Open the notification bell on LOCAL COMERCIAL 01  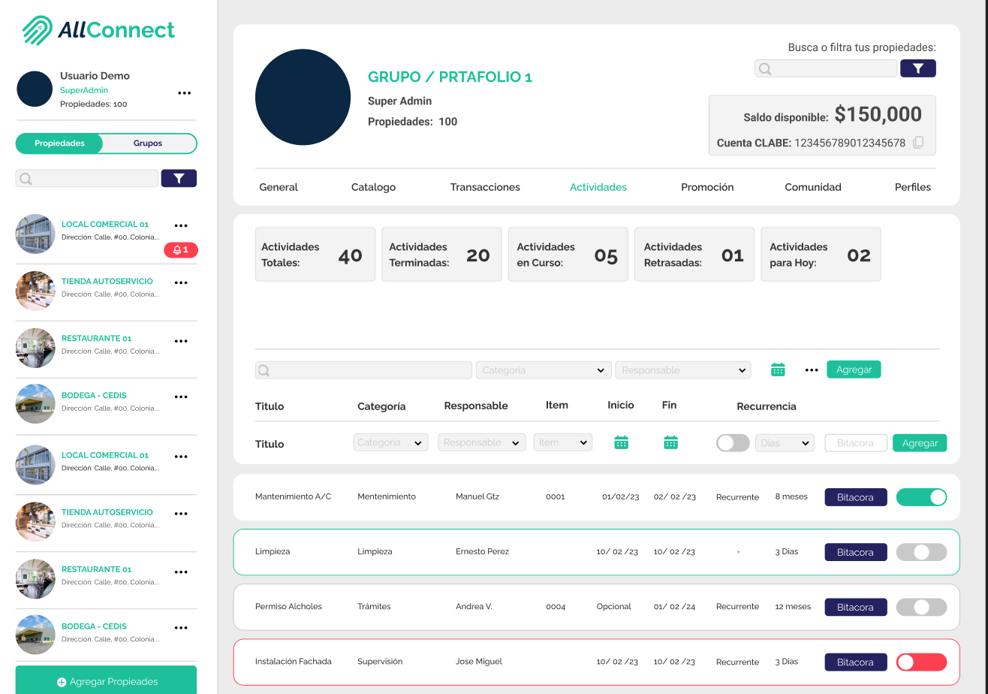[x=181, y=250]
